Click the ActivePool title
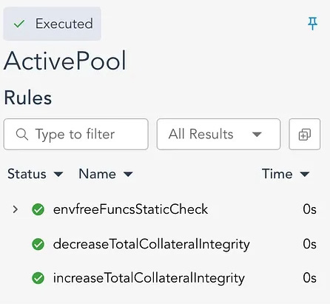 65,61
